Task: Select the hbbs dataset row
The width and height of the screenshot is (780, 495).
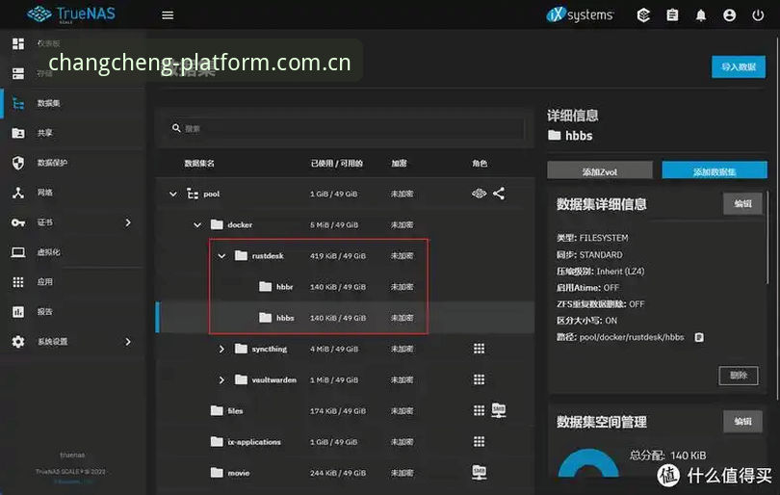Action: coord(346,318)
